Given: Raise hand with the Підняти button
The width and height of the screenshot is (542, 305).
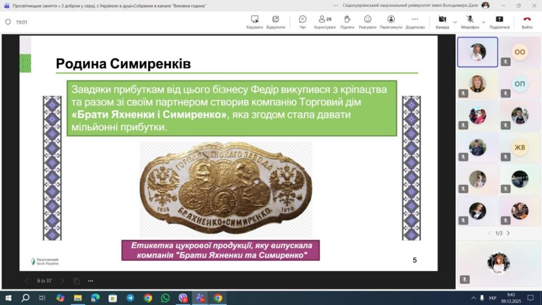Looking at the screenshot, I should click(x=347, y=22).
